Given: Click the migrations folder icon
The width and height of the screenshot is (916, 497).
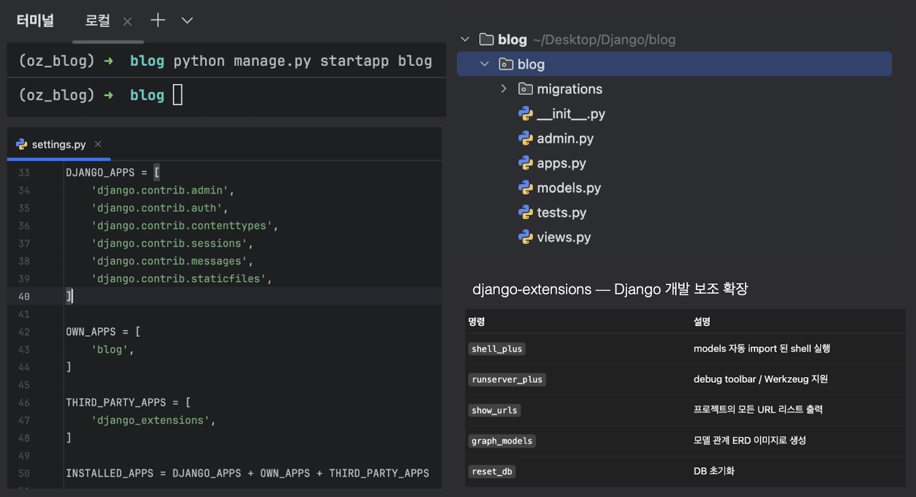Looking at the screenshot, I should click(x=525, y=89).
